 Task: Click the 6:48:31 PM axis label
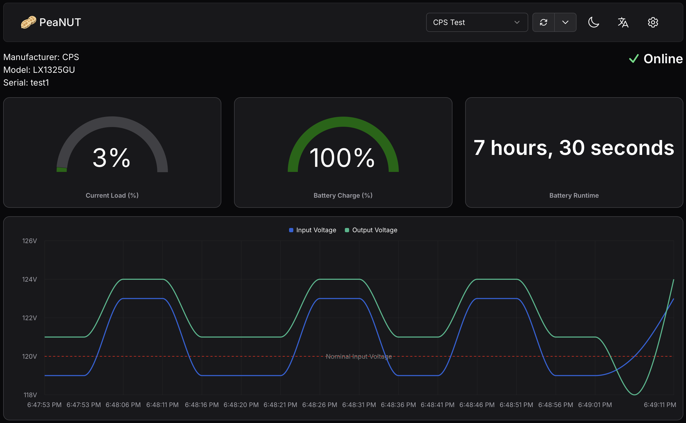[359, 405]
